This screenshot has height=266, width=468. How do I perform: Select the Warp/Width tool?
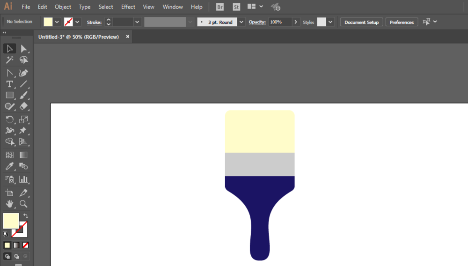pyautogui.click(x=9, y=131)
